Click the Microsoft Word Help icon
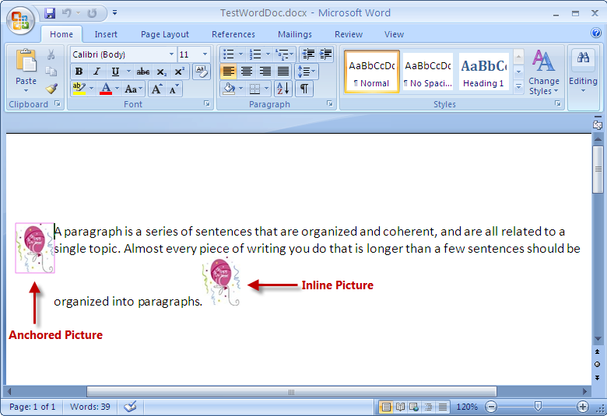The height and width of the screenshot is (416, 607). pyautogui.click(x=596, y=33)
